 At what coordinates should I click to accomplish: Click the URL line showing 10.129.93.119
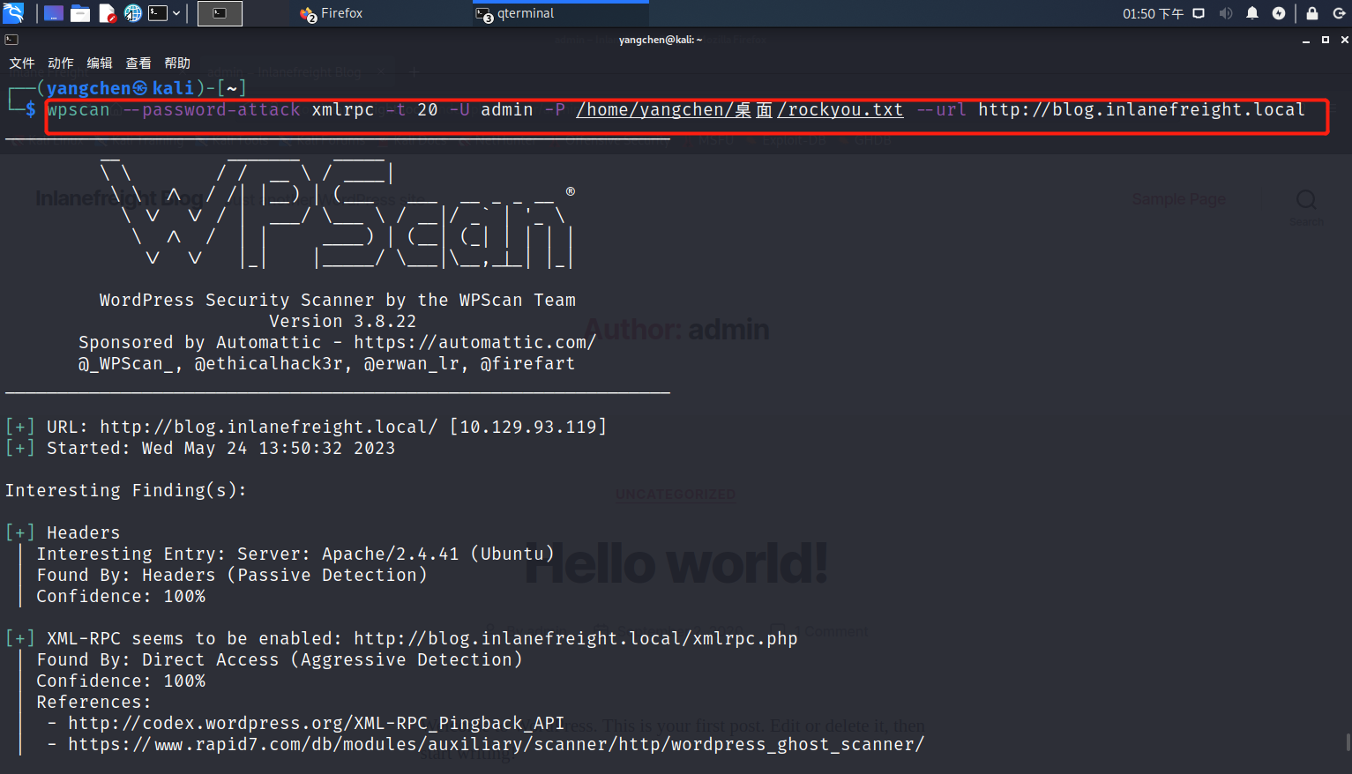click(306, 428)
